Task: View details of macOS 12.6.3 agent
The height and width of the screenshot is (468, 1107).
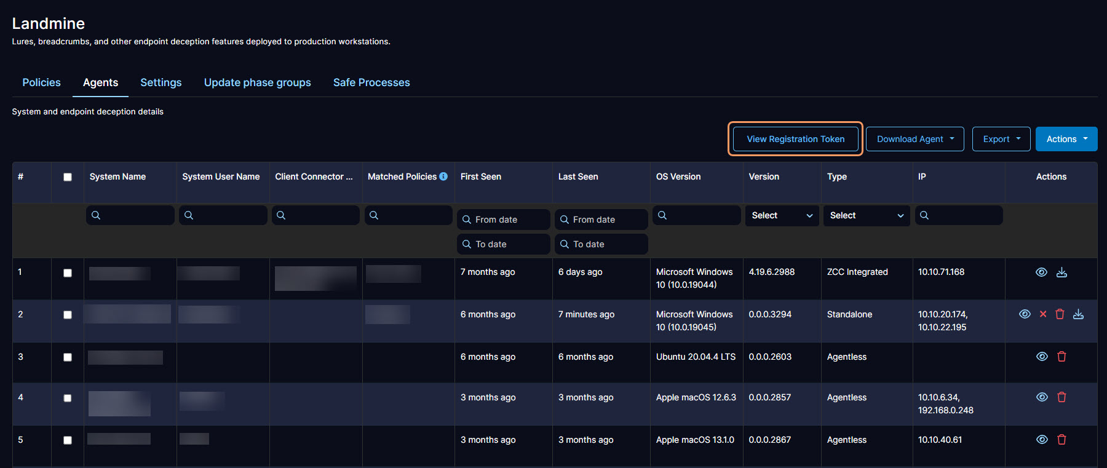Action: 1042,397
